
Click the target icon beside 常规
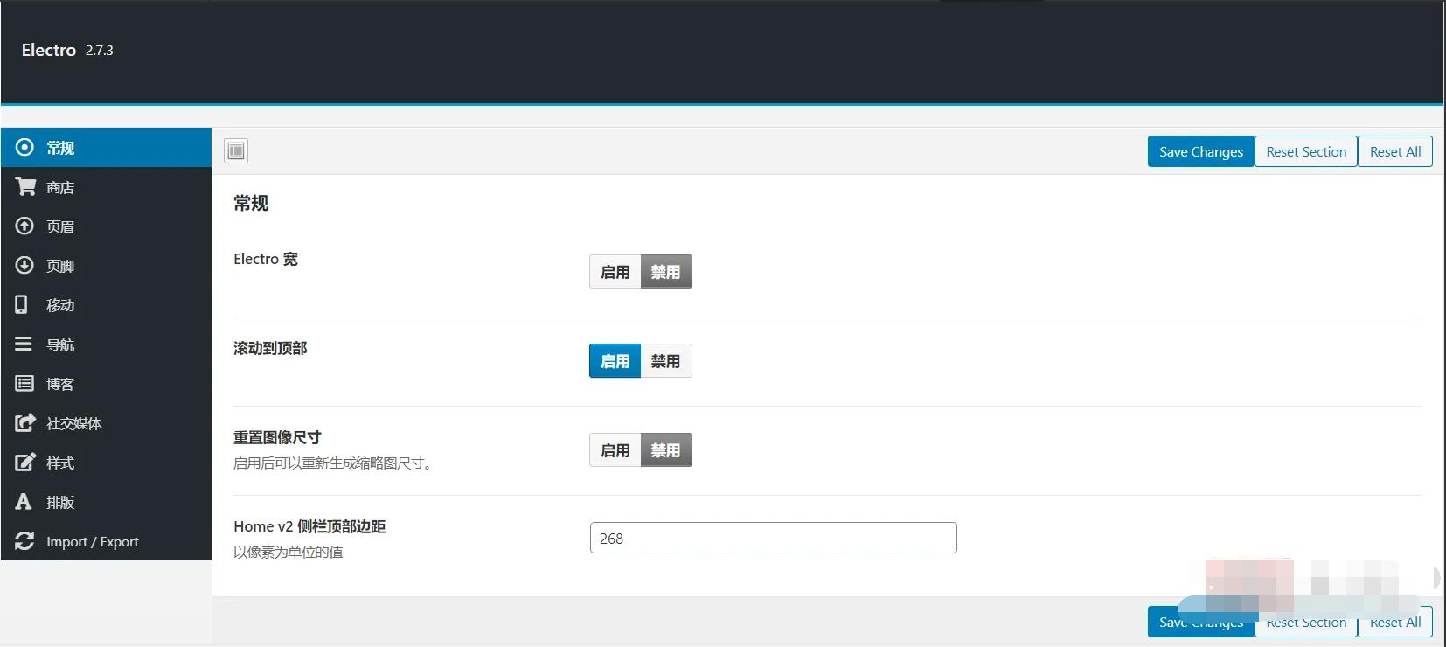point(24,147)
